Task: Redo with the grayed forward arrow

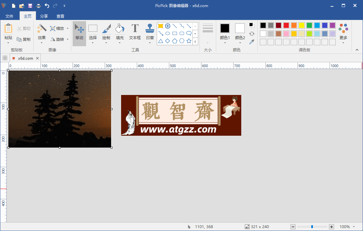Action: point(55,6)
